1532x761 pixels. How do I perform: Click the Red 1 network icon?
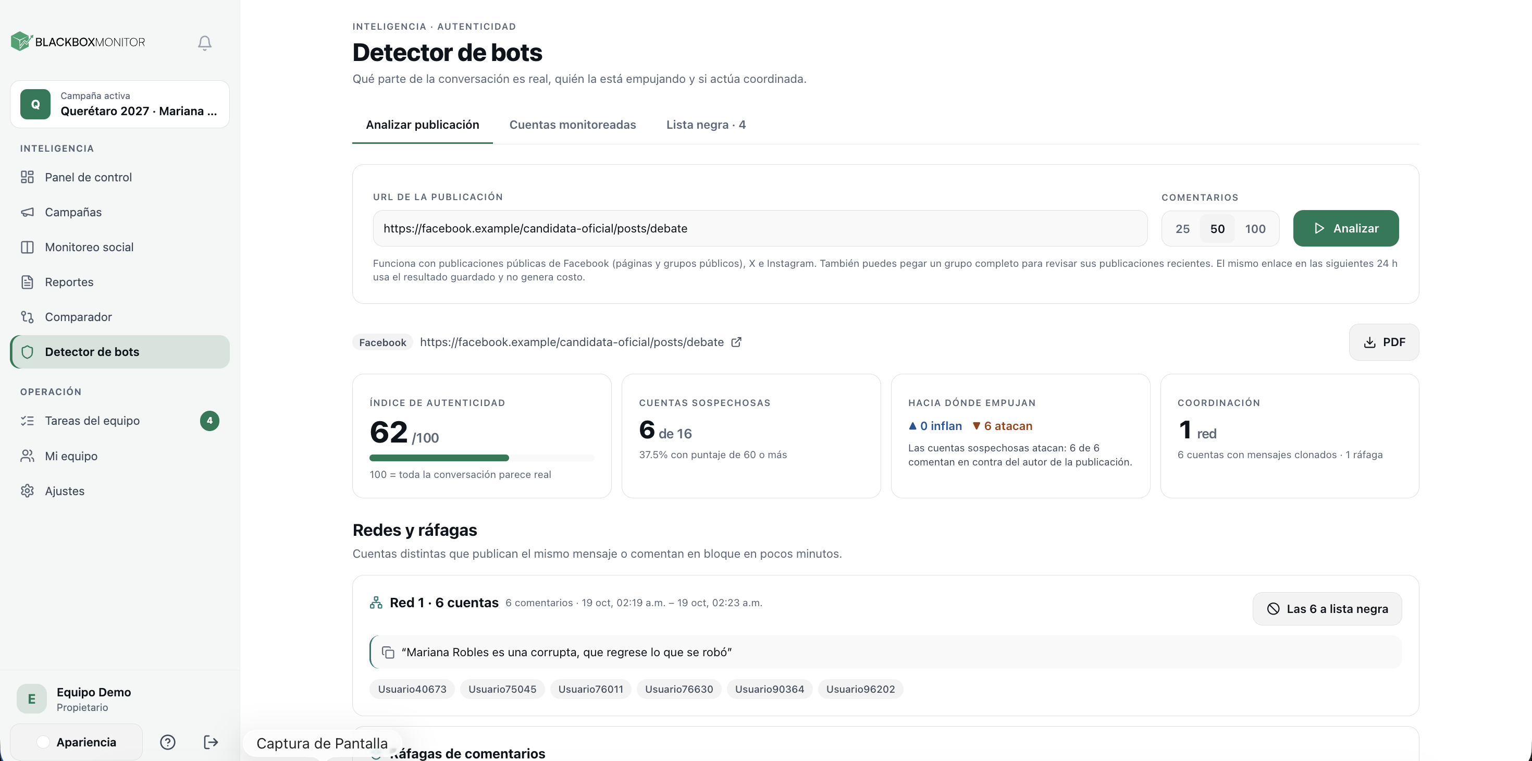point(376,603)
